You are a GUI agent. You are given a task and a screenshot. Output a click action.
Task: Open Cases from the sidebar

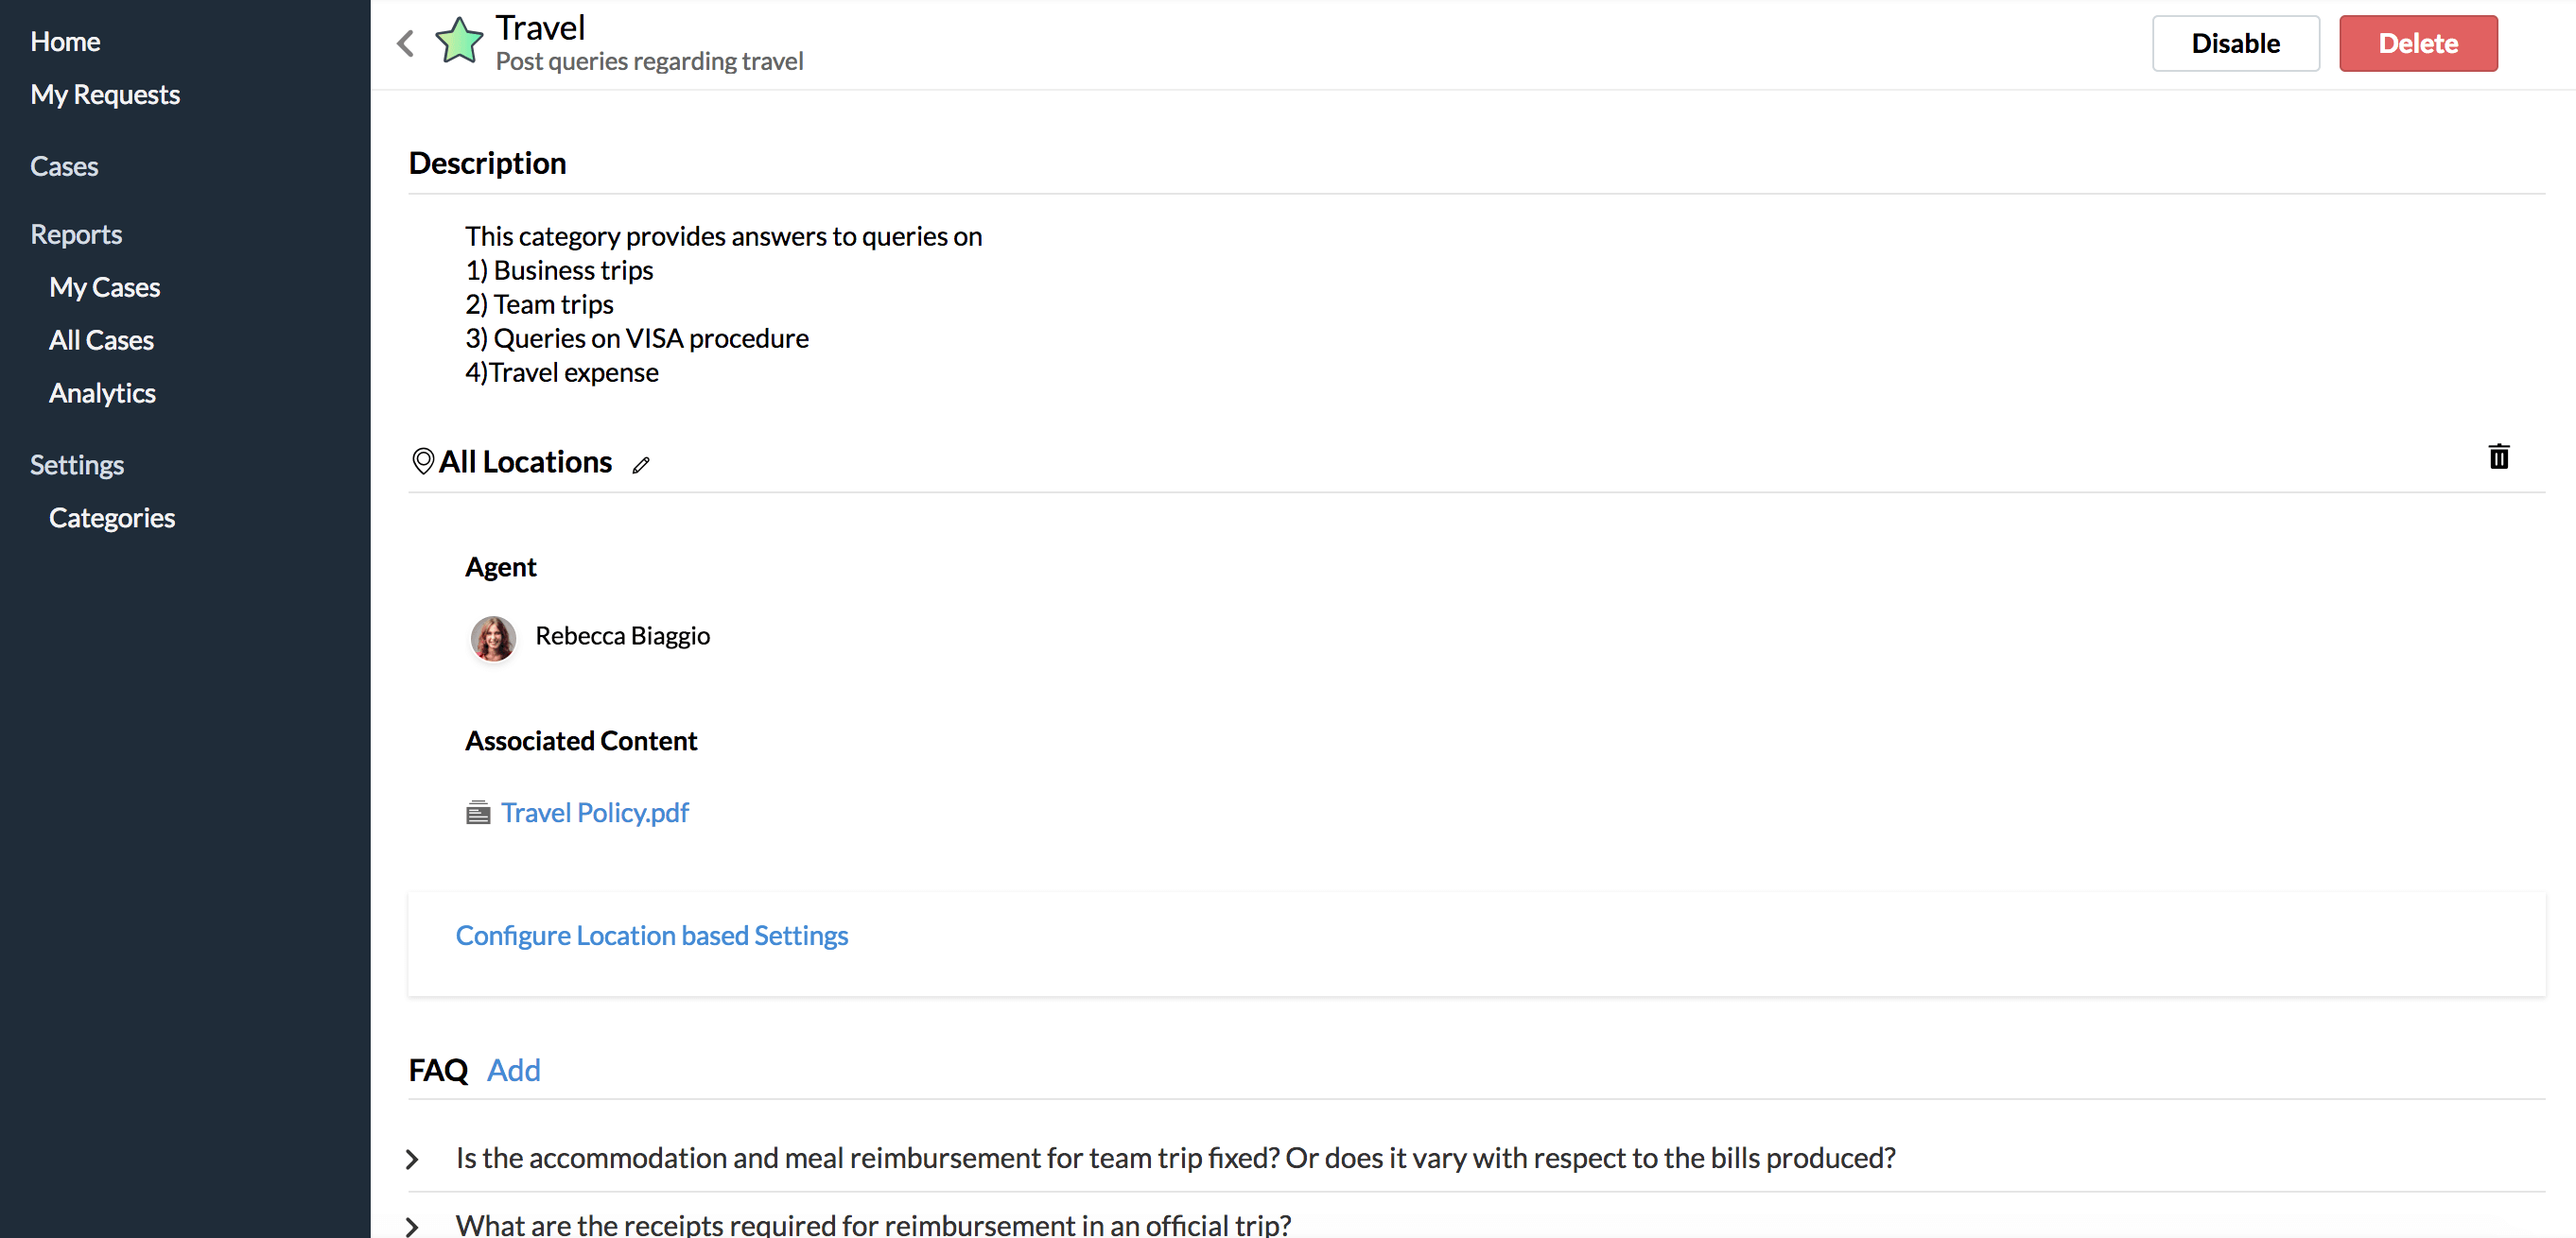[x=64, y=166]
